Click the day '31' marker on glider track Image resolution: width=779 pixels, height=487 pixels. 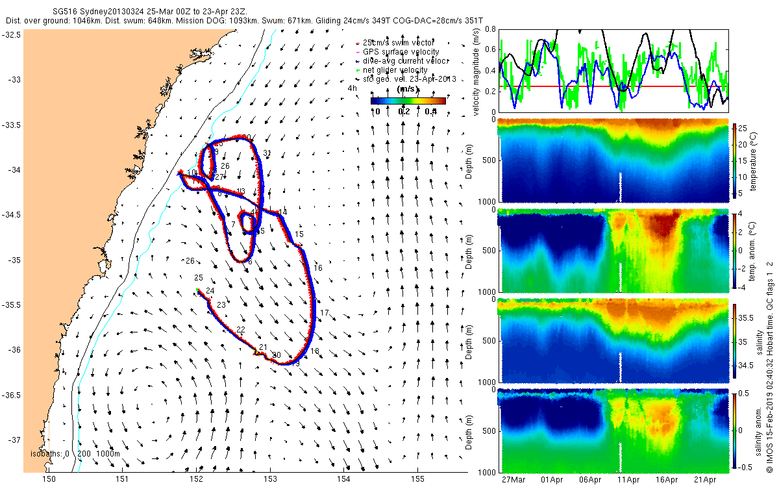point(267,153)
